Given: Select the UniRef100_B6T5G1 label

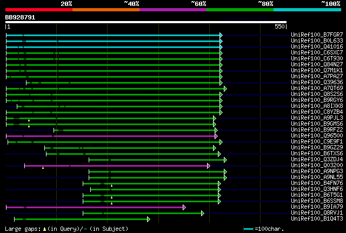Looking at the screenshot, I should pos(317,195).
